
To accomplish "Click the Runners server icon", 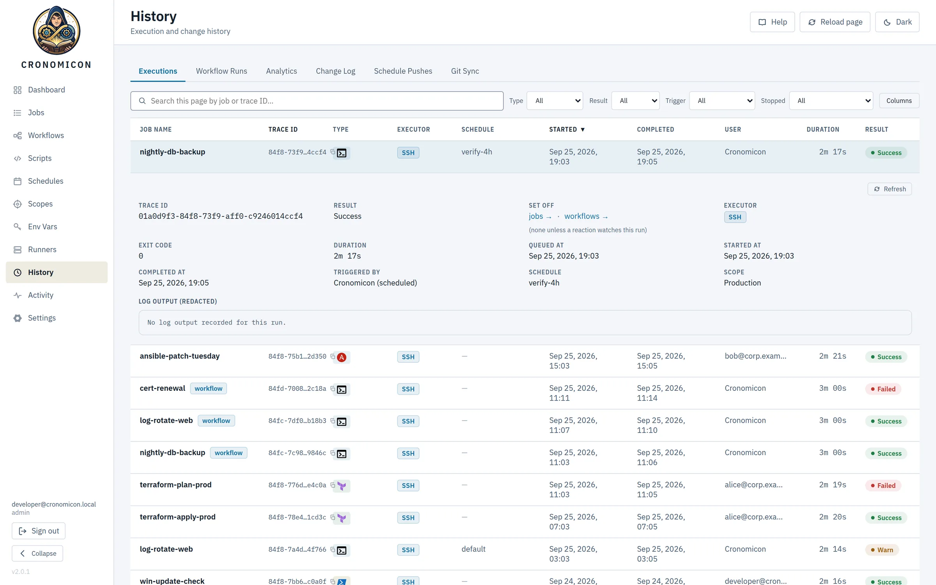I will pyautogui.click(x=18, y=250).
